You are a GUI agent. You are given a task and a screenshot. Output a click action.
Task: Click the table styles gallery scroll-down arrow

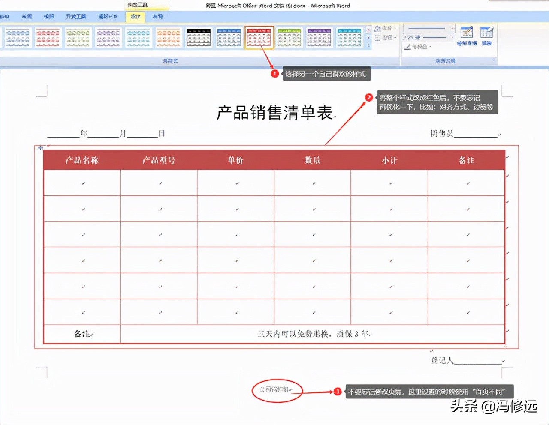[368, 38]
